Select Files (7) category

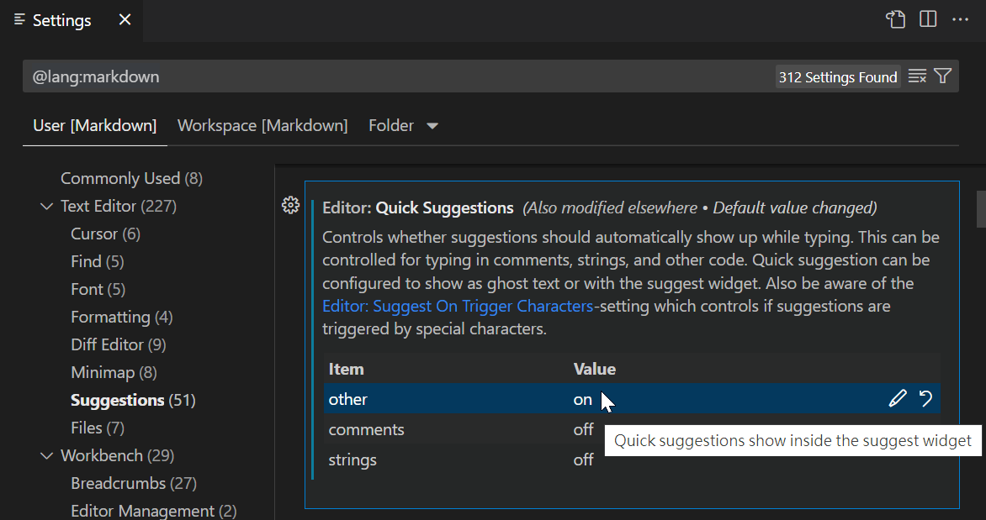point(98,428)
